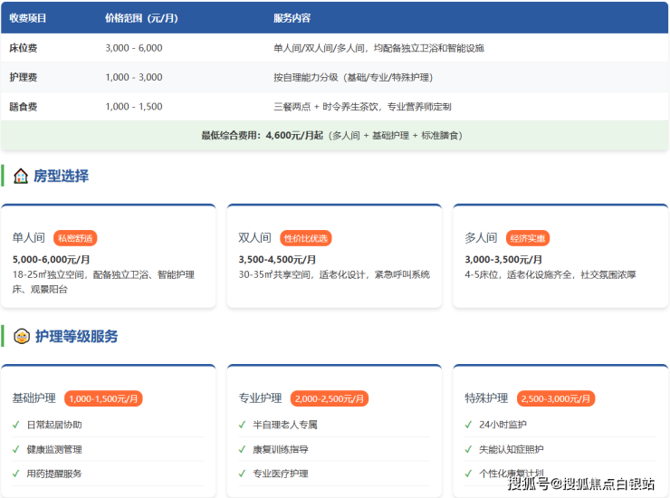The image size is (670, 498).
Task: Select the checkmark beside 24小时监护
Action: coord(469,425)
